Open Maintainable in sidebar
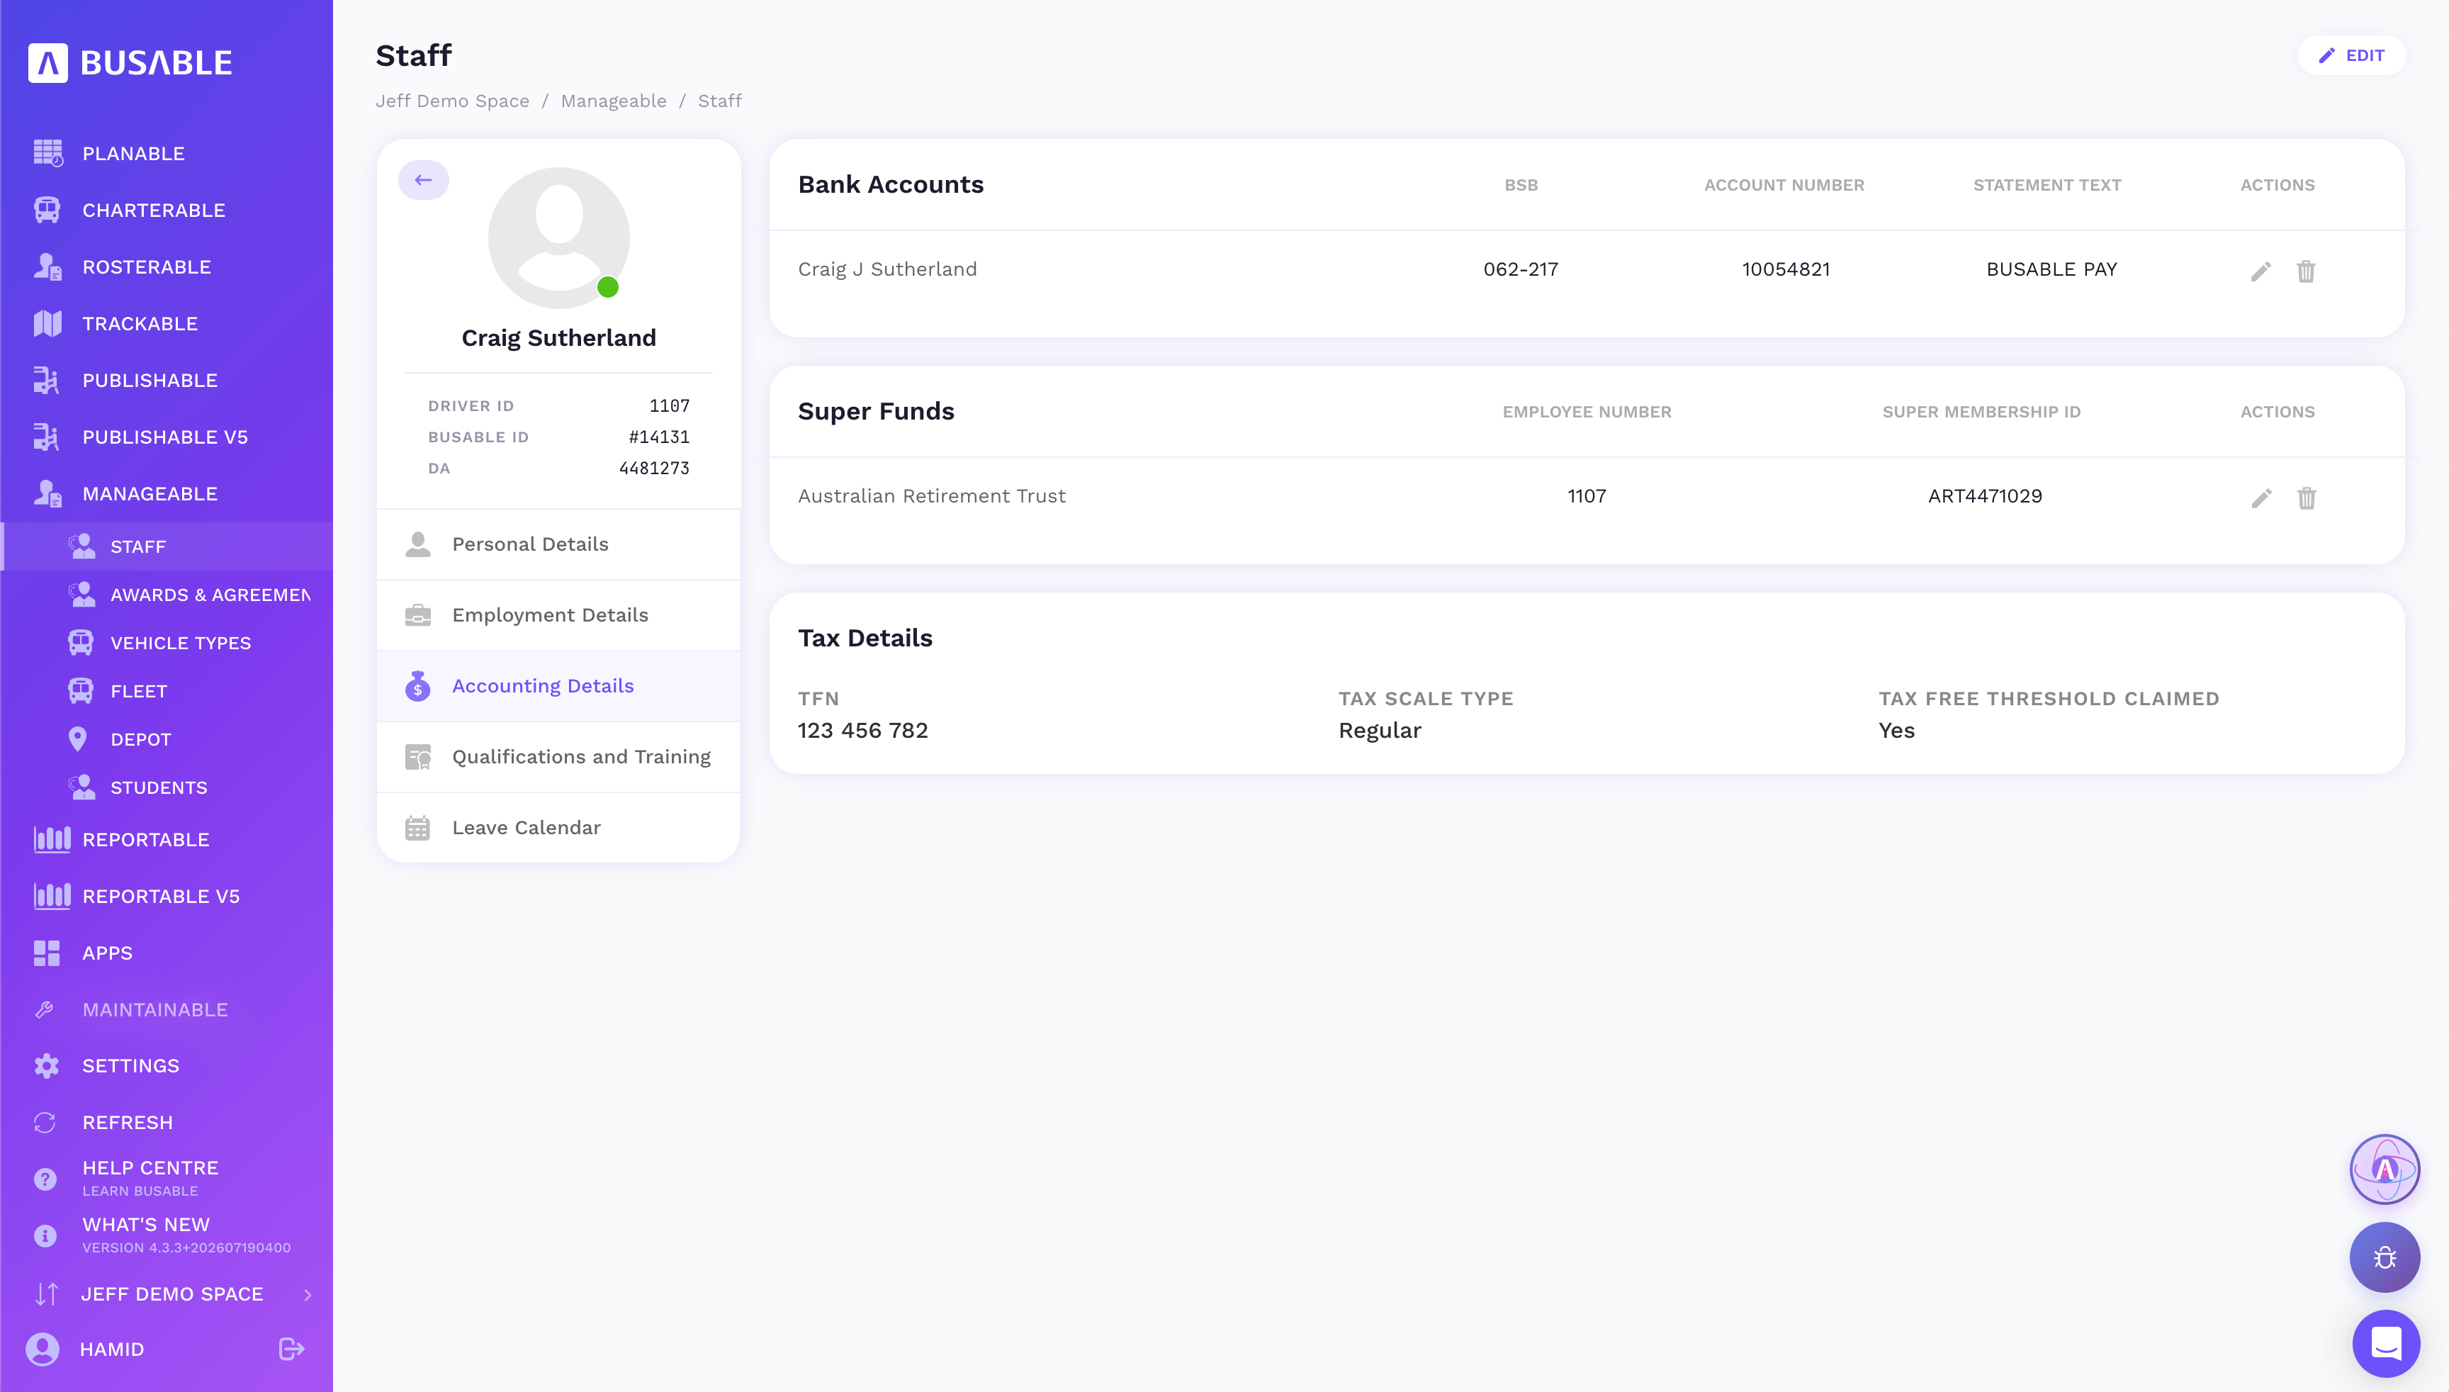Viewport: 2449px width, 1392px height. (167, 1009)
